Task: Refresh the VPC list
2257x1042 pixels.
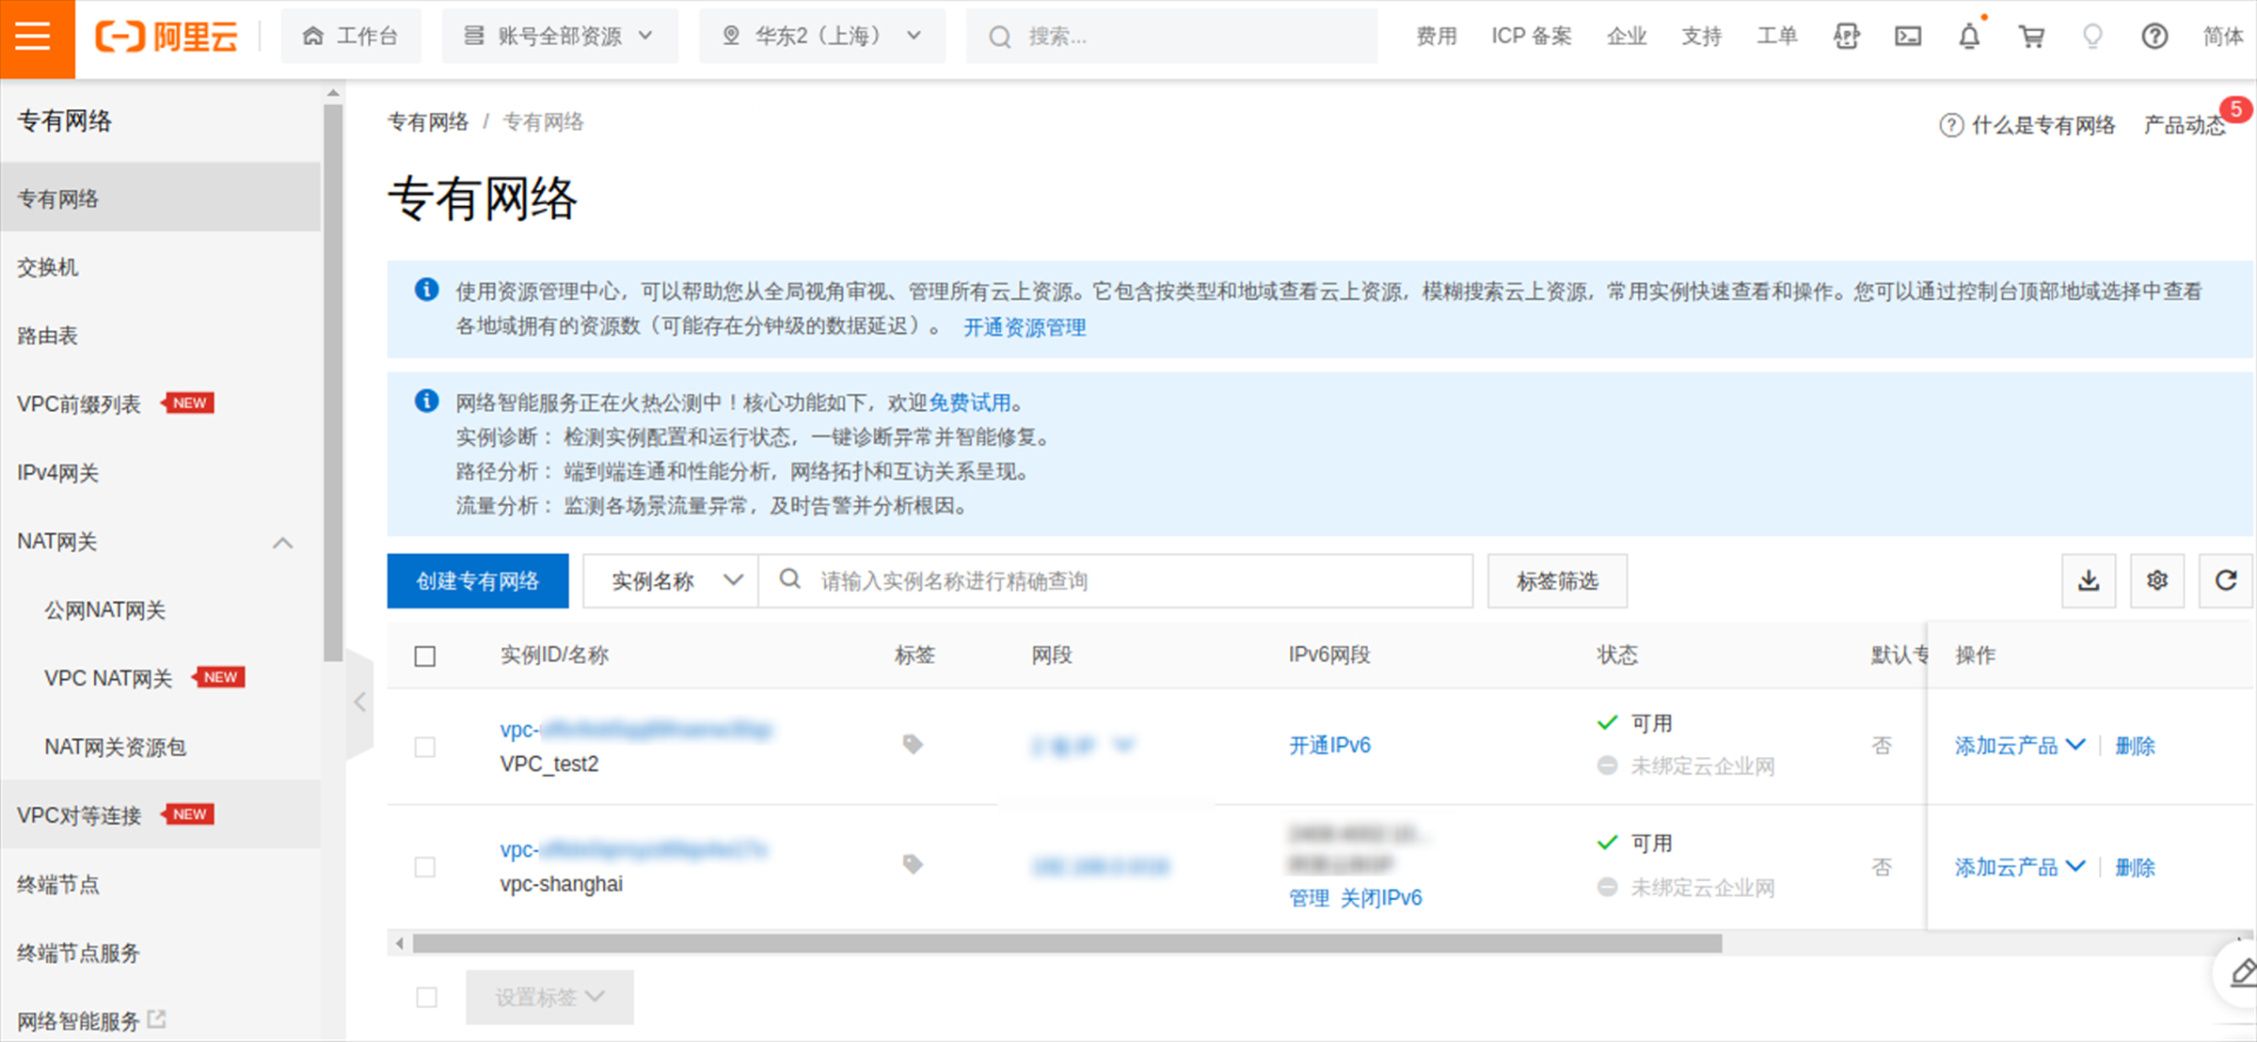Action: (2225, 580)
